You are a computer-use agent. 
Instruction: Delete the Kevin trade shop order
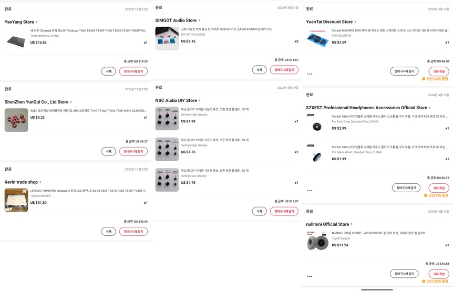pyautogui.click(x=108, y=231)
